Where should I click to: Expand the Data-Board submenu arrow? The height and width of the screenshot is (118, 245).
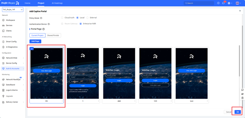(23, 85)
